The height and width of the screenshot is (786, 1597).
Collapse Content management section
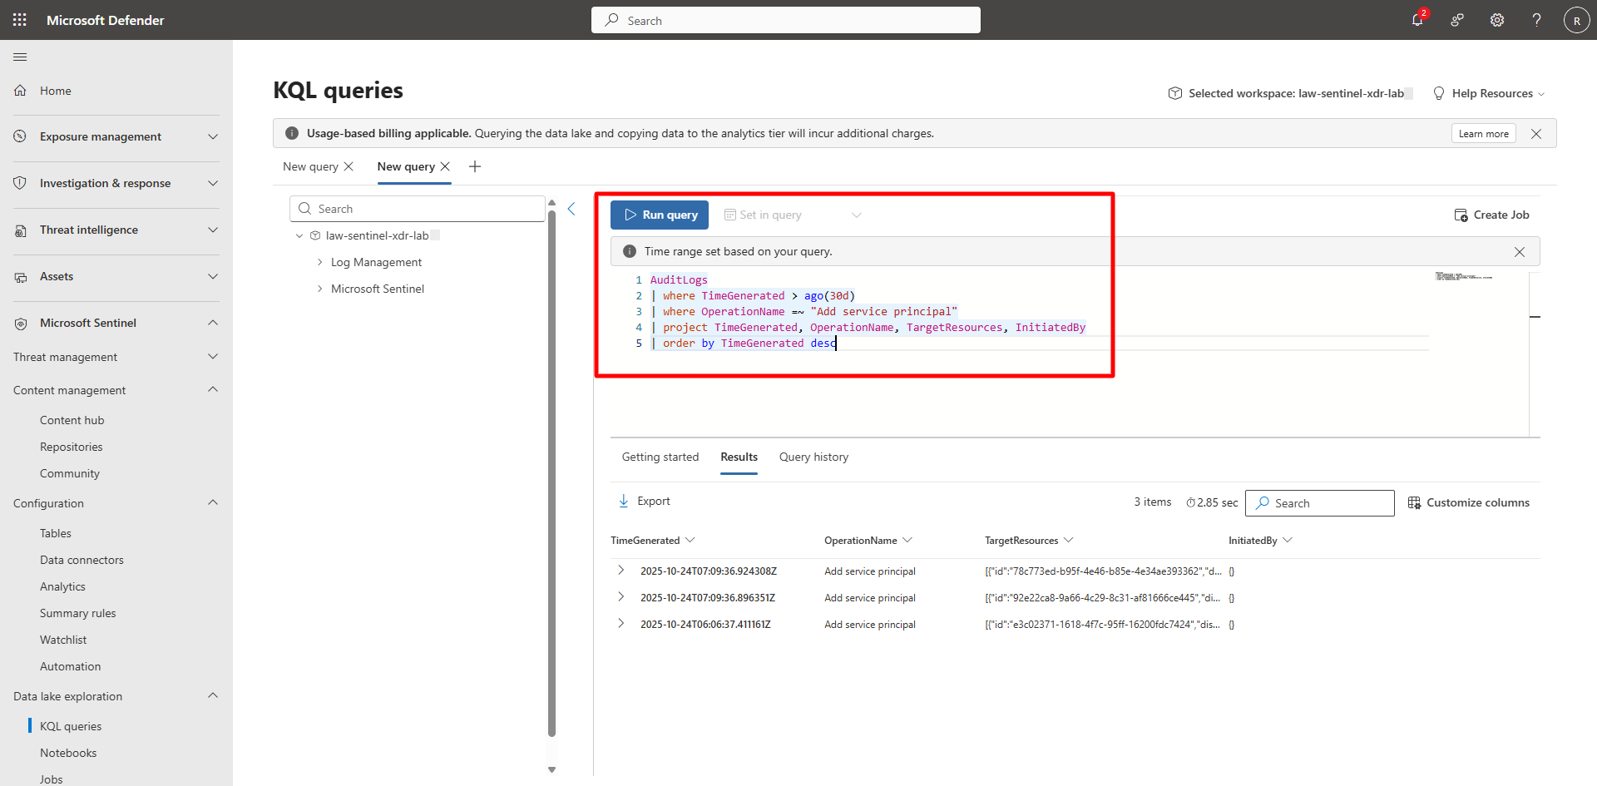click(x=213, y=390)
